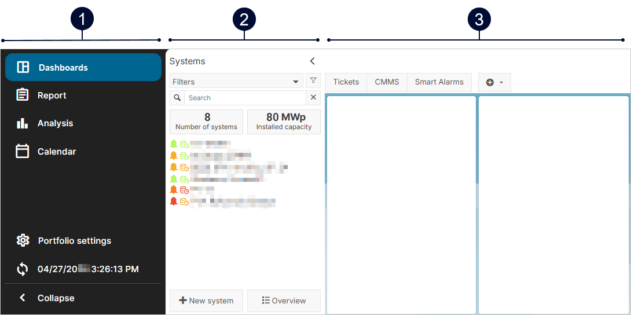Open the systems Overview
Screen dimensions: 631x315
(x=284, y=301)
